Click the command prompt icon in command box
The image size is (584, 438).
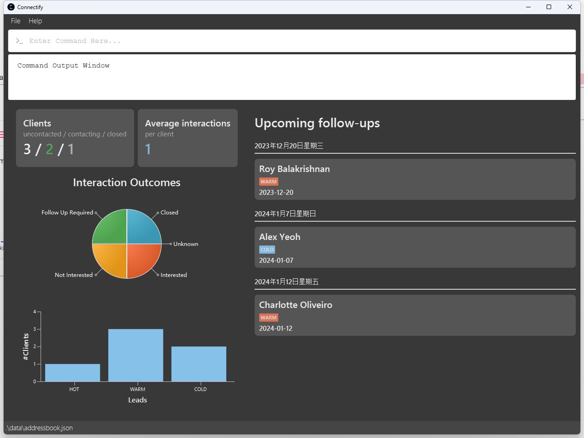(x=19, y=41)
